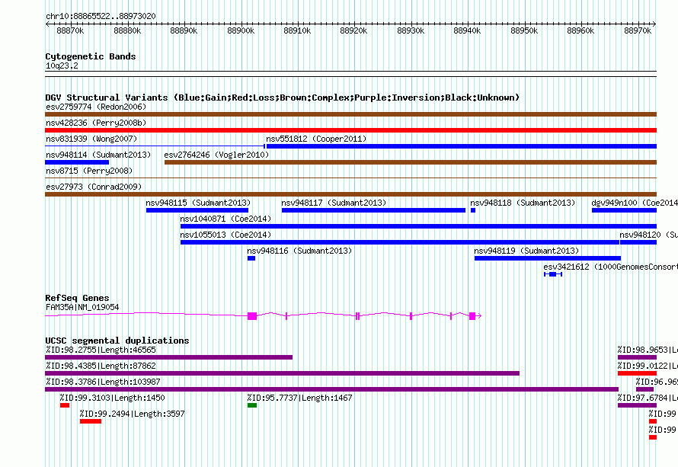Click the %ID:98.3786|Length:103987 duplication label
Image resolution: width=678 pixels, height=467 pixels.
[103, 382]
